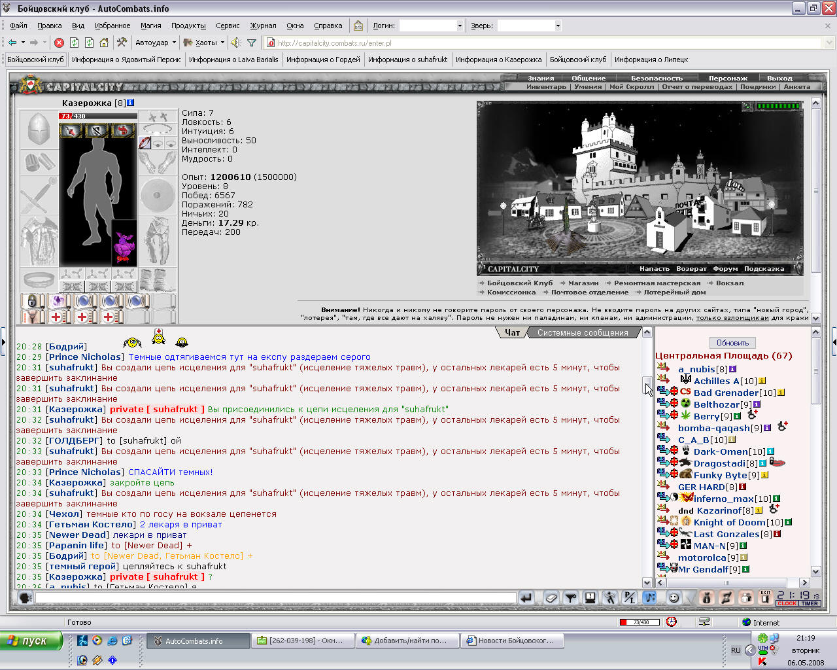Switch to Информация о Липецк tab
This screenshot has height=670, width=837.
[651, 60]
